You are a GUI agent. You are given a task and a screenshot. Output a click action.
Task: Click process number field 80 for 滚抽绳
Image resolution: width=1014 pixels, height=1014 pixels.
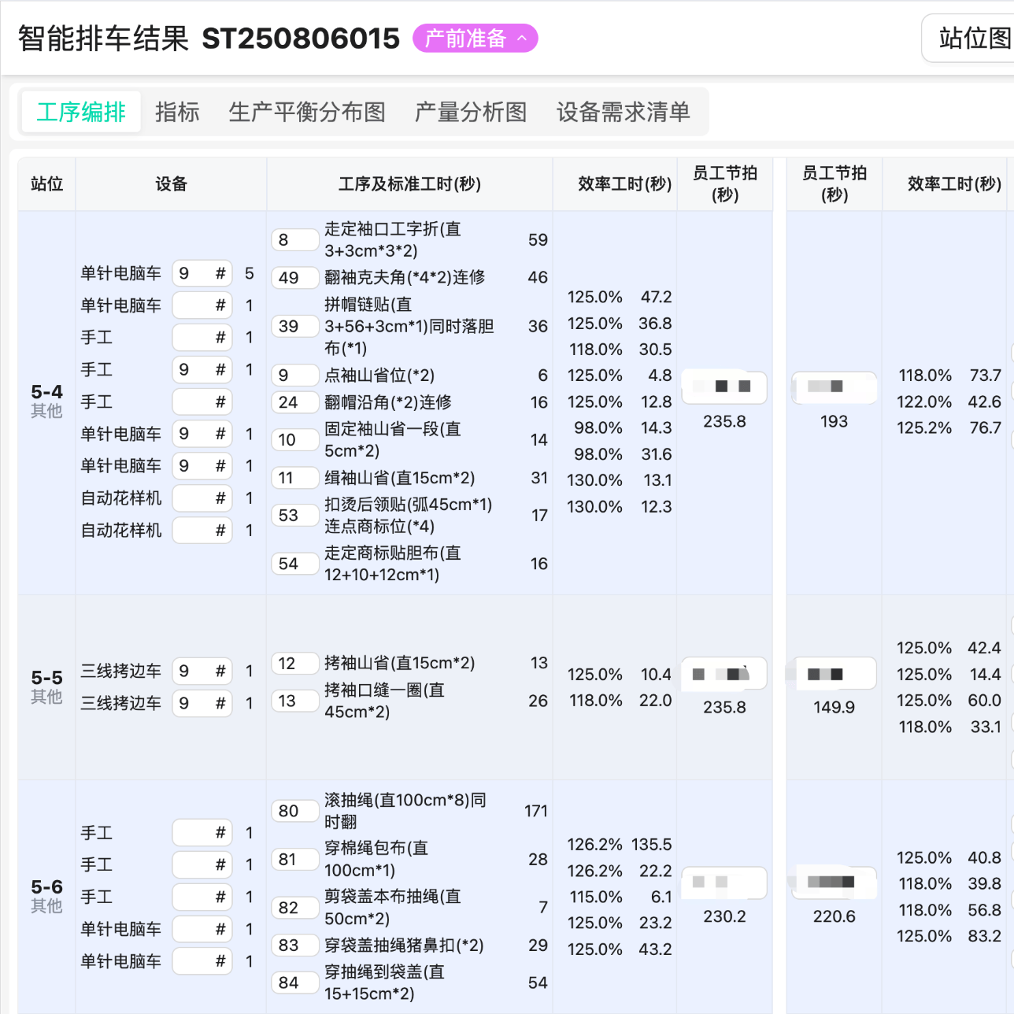[294, 811]
